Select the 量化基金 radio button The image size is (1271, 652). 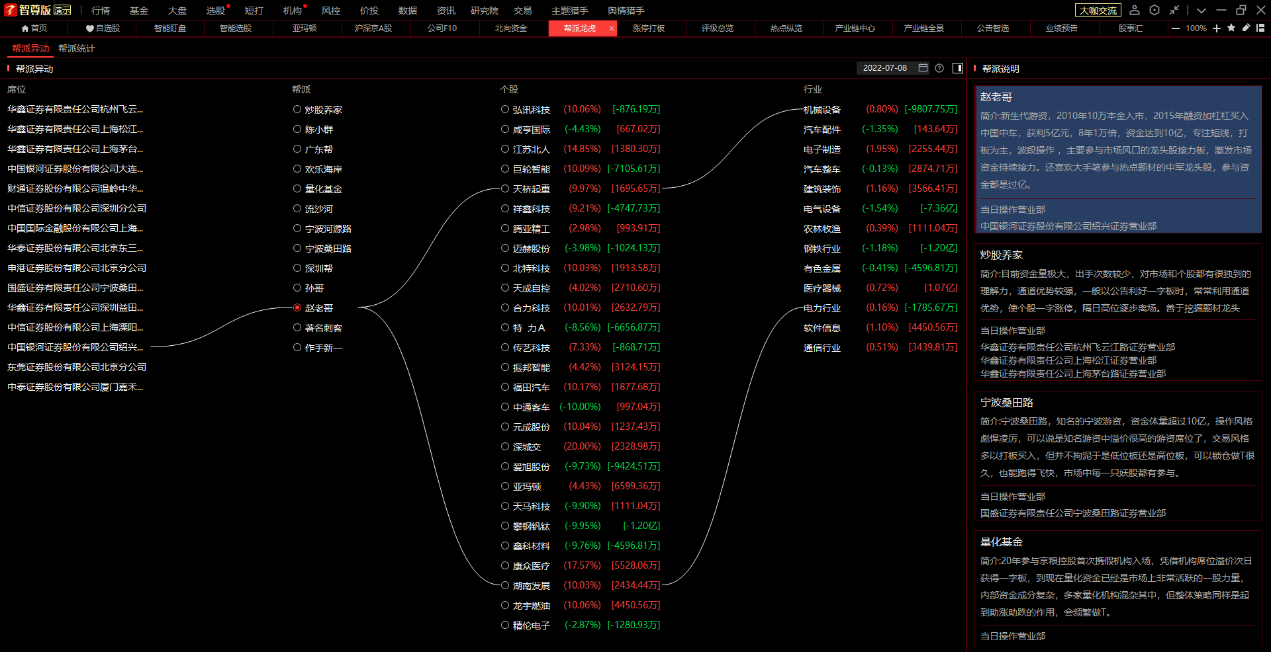(x=297, y=188)
